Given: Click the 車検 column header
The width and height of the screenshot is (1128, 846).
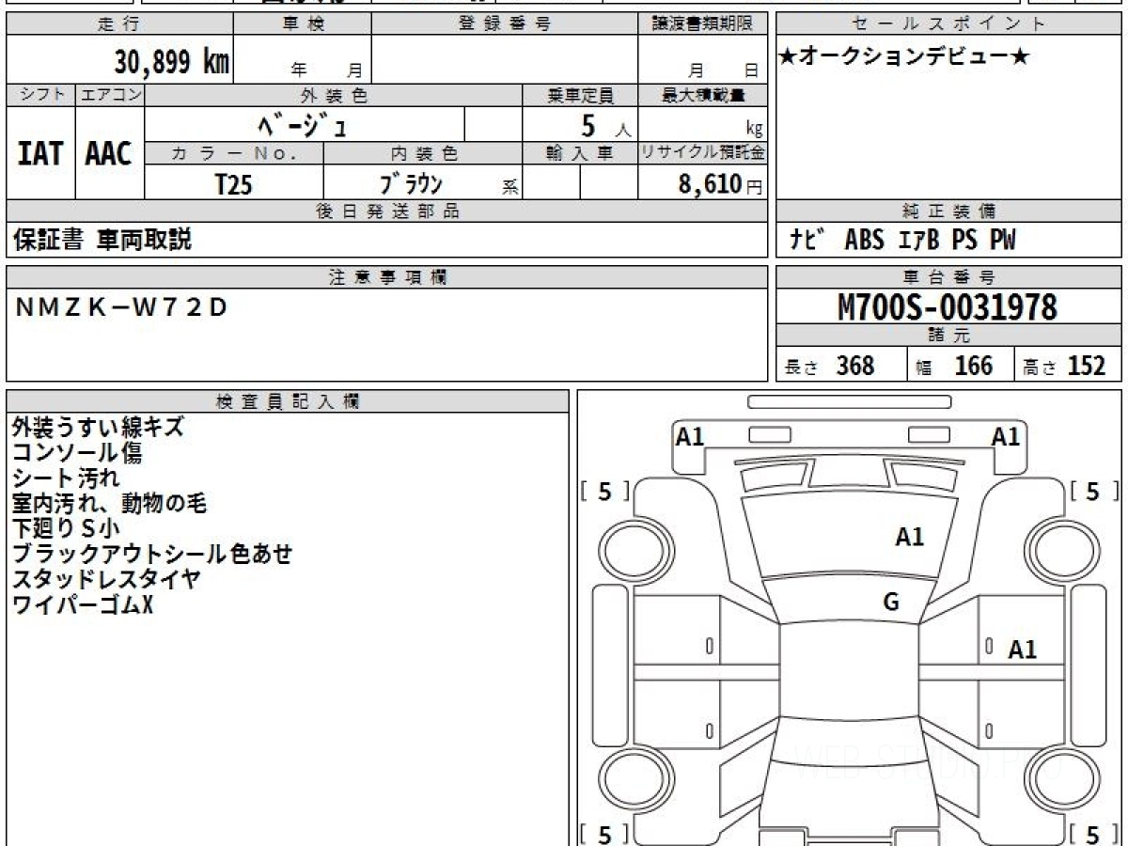Looking at the screenshot, I should (x=303, y=24).
